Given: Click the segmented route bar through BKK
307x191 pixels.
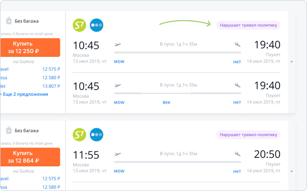Looking at the screenshot, I should pos(177,93).
